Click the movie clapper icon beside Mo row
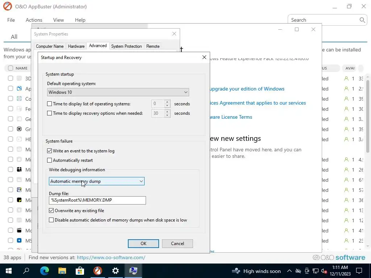Screen dimensions: 371x278 [x=20, y=230]
